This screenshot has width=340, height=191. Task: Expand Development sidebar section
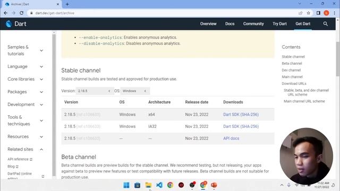pyautogui.click(x=41, y=105)
